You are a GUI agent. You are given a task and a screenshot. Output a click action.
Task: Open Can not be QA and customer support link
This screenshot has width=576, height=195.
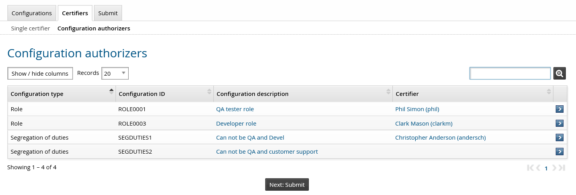coord(267,151)
